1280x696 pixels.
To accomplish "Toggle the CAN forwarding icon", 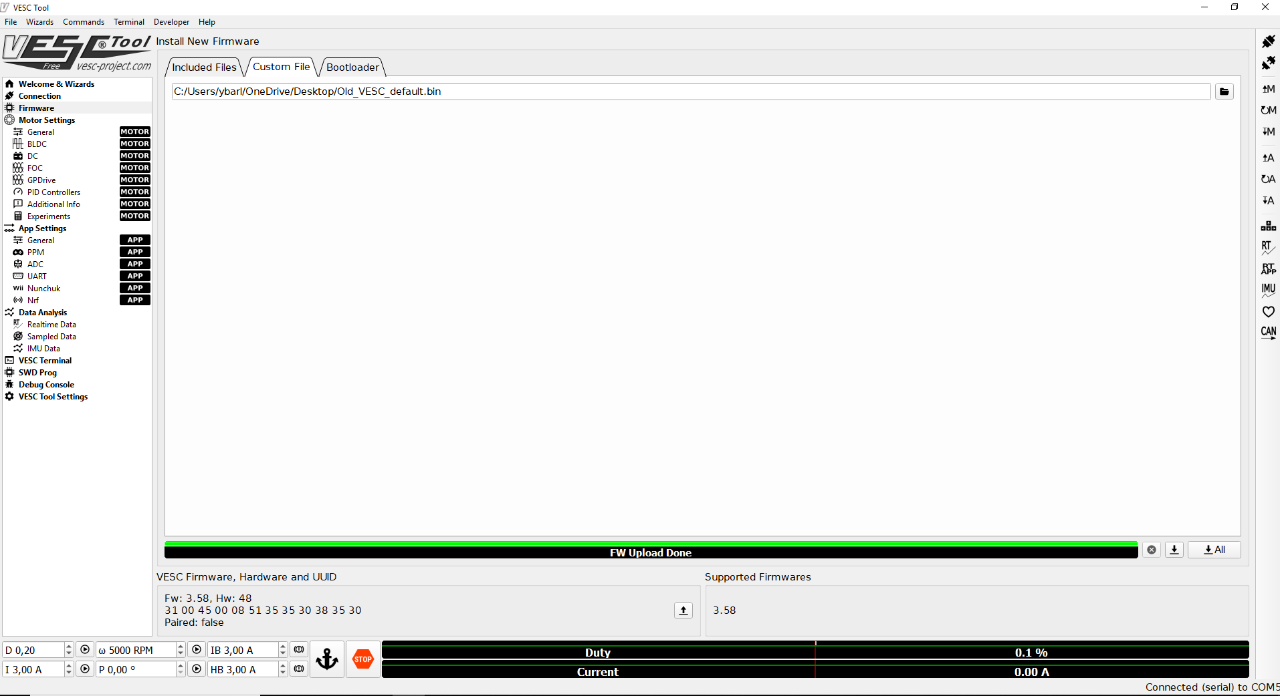I will click(1268, 333).
